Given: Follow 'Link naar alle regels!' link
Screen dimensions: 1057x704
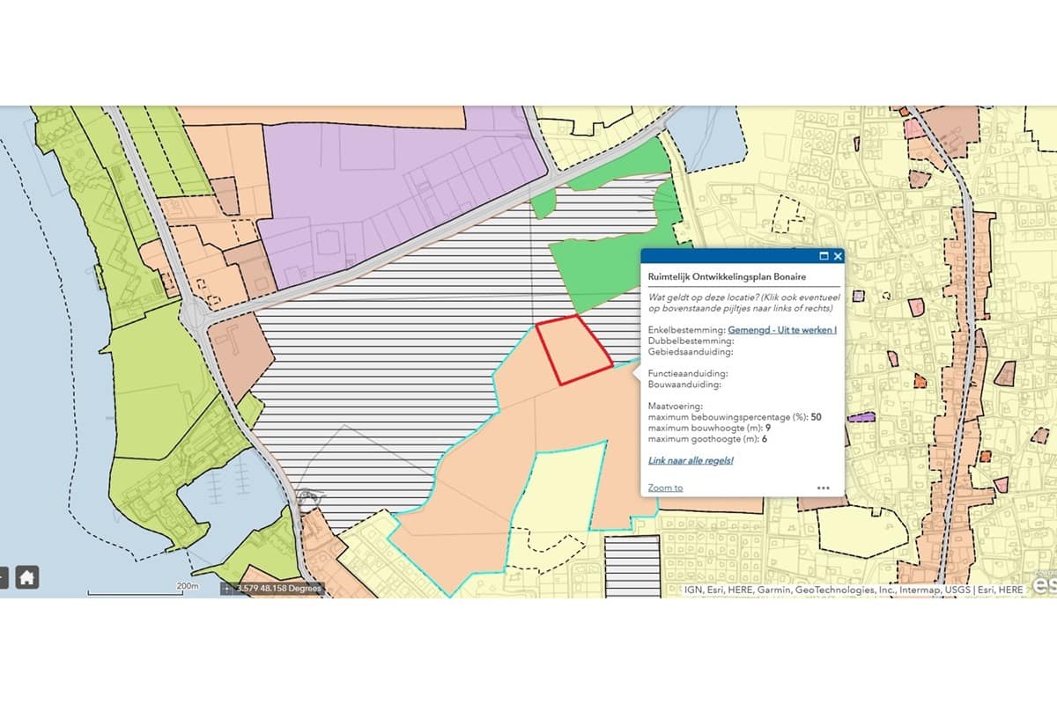Looking at the screenshot, I should coord(691,460).
